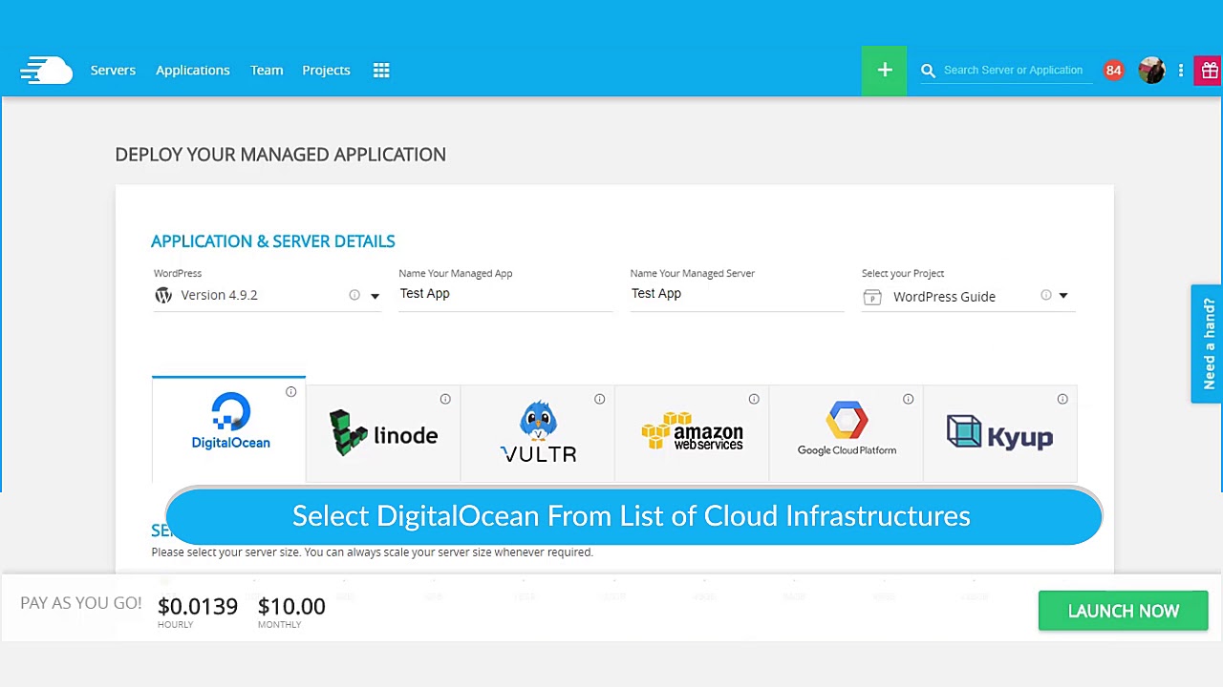Click the project folder icon
Screen dimensions: 1223x687
point(872,297)
